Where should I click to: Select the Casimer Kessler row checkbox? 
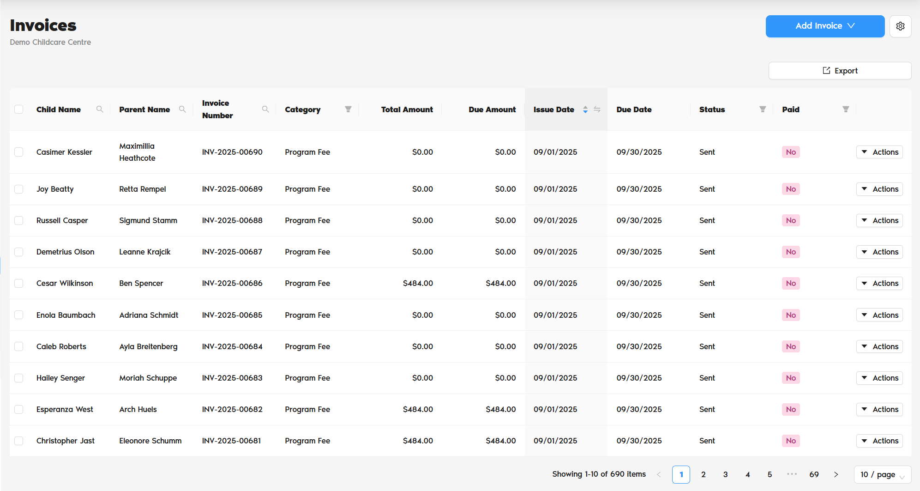click(19, 152)
